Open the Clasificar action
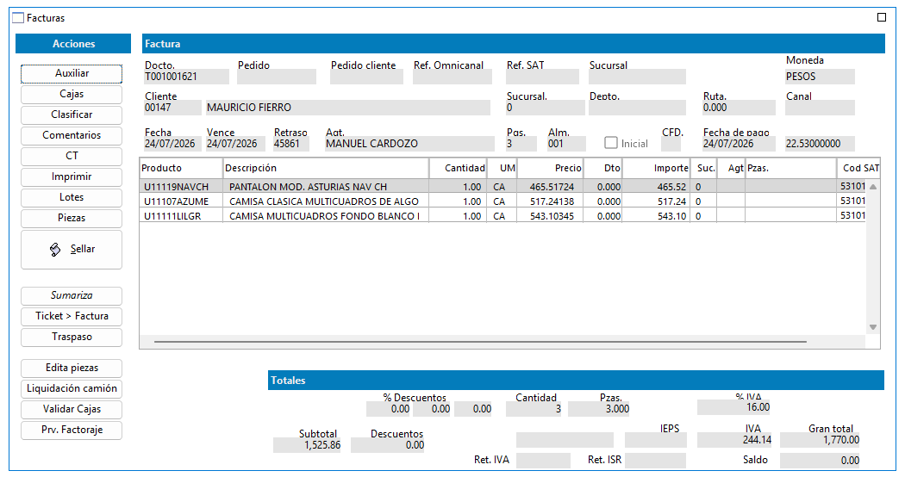Viewport: 905px width, 477px height. (72, 115)
